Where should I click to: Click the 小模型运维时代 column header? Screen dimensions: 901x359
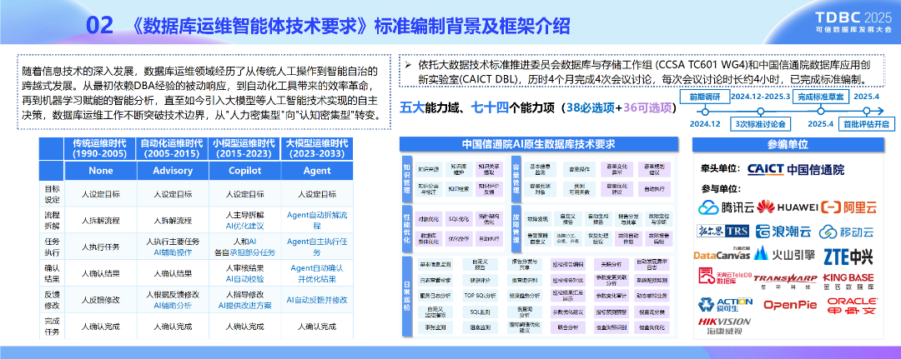pyautogui.click(x=244, y=148)
